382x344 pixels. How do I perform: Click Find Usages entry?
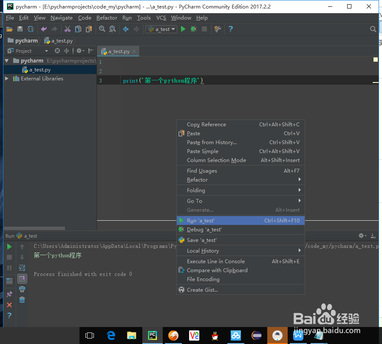pyautogui.click(x=241, y=171)
